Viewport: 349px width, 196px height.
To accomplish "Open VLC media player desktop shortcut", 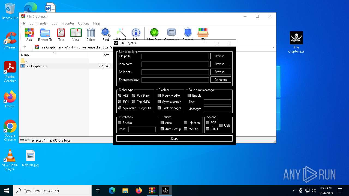I will coord(10,160).
